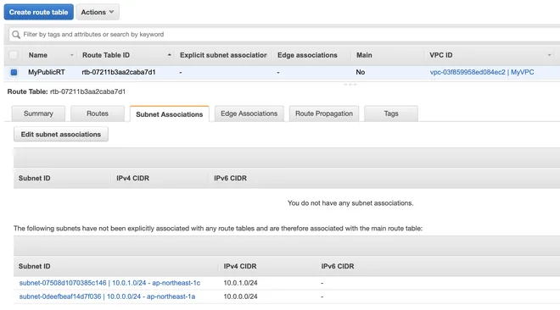Viewport: 560px width, 310px height.
Task: Click the Main column header
Action: tap(364, 55)
